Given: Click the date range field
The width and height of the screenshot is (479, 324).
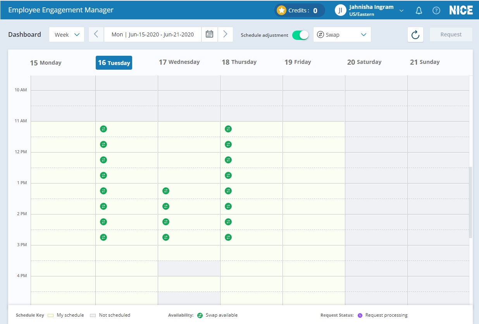Looking at the screenshot, I should [x=153, y=34].
